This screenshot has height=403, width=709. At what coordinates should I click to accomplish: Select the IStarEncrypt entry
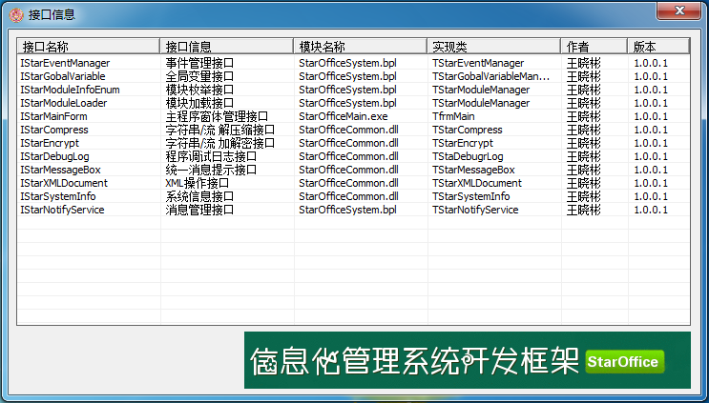coord(50,143)
